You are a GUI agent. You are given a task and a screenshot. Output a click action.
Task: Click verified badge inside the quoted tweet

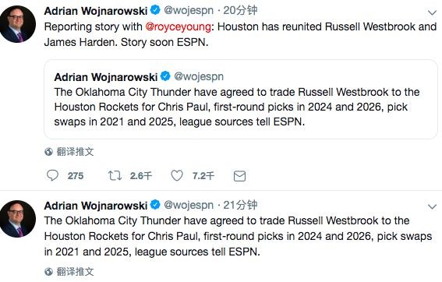pyautogui.click(x=165, y=76)
